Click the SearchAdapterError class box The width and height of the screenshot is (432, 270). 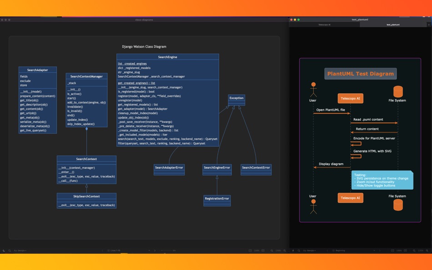point(169,170)
